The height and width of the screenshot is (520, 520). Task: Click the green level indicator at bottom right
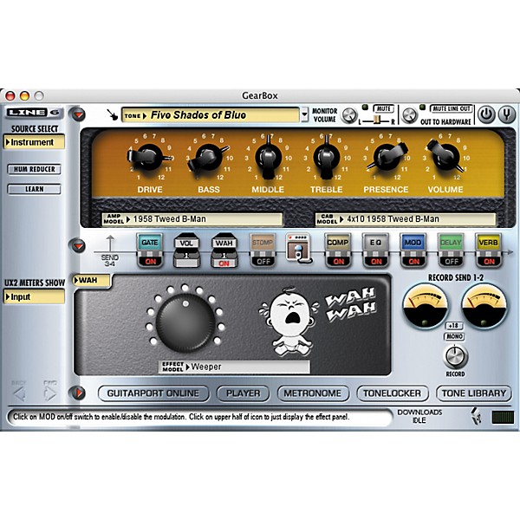(503, 417)
